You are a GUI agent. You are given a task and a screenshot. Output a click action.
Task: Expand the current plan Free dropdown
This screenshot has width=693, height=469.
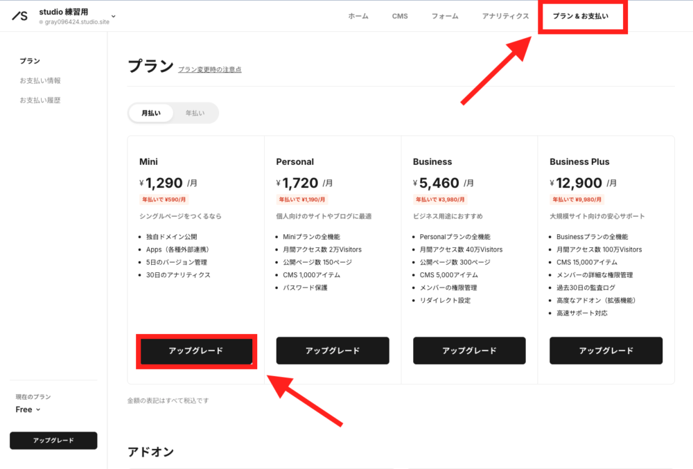pyautogui.click(x=28, y=409)
